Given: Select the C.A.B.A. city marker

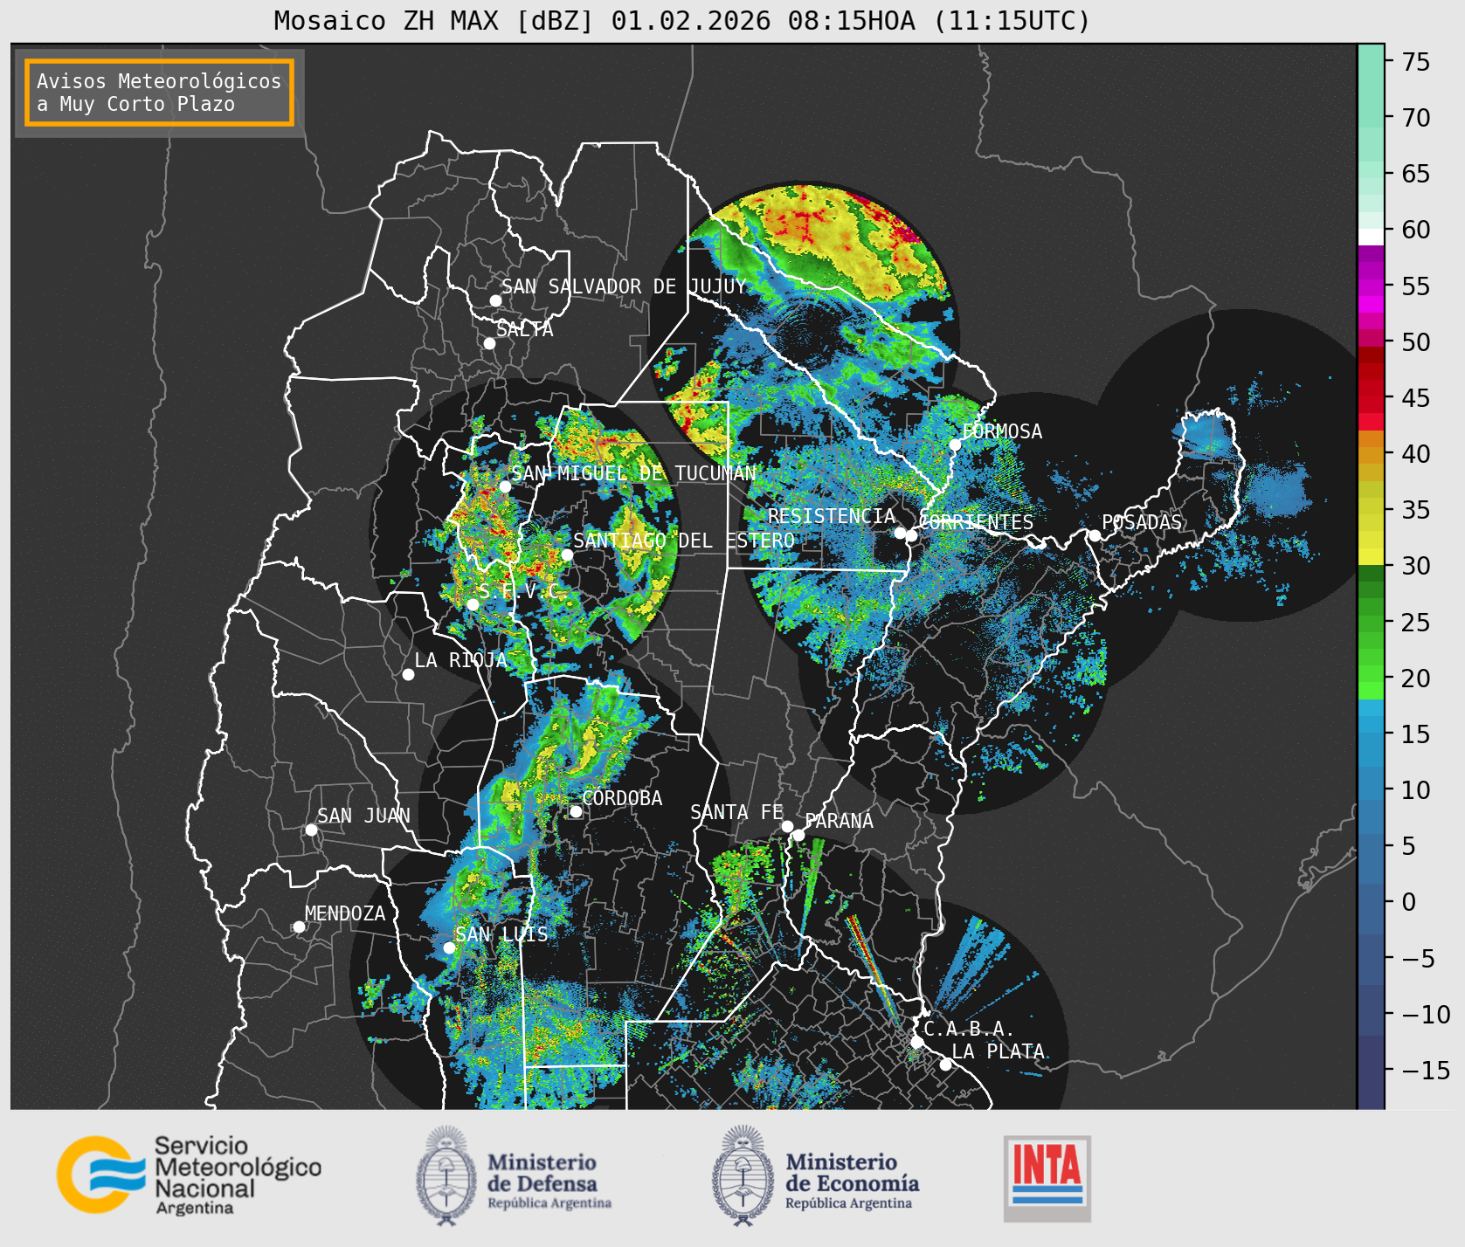Looking at the screenshot, I should (x=916, y=1042).
